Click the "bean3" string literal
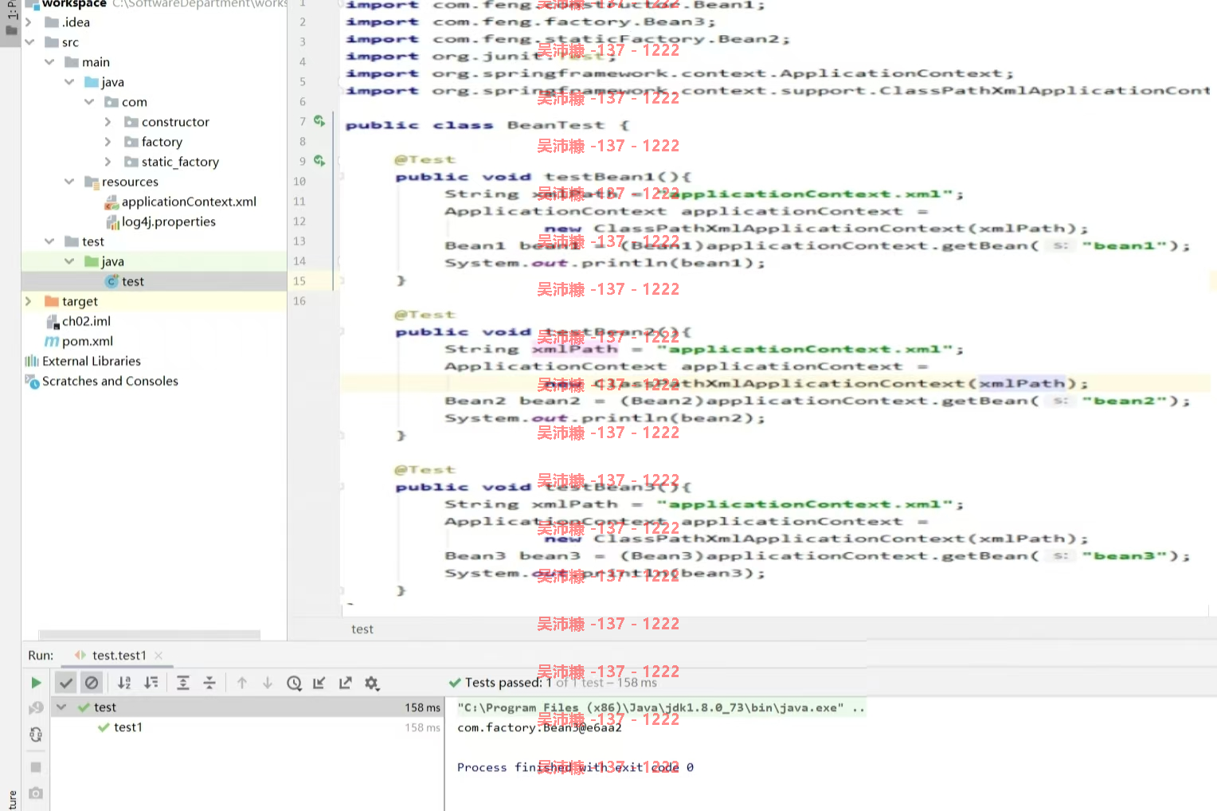Viewport: 1217px width, 811px height. [x=1124, y=556]
